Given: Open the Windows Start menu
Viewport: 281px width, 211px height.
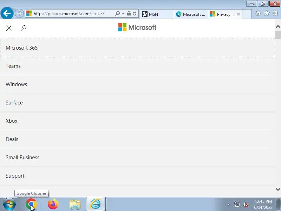Looking at the screenshot, I should (x=9, y=204).
